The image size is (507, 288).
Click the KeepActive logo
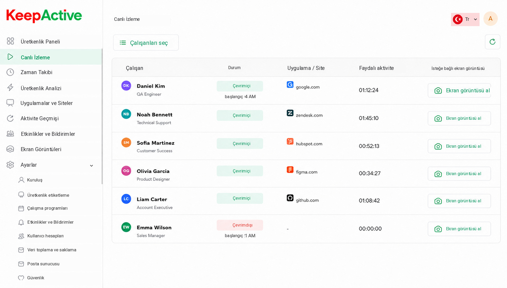click(x=44, y=16)
